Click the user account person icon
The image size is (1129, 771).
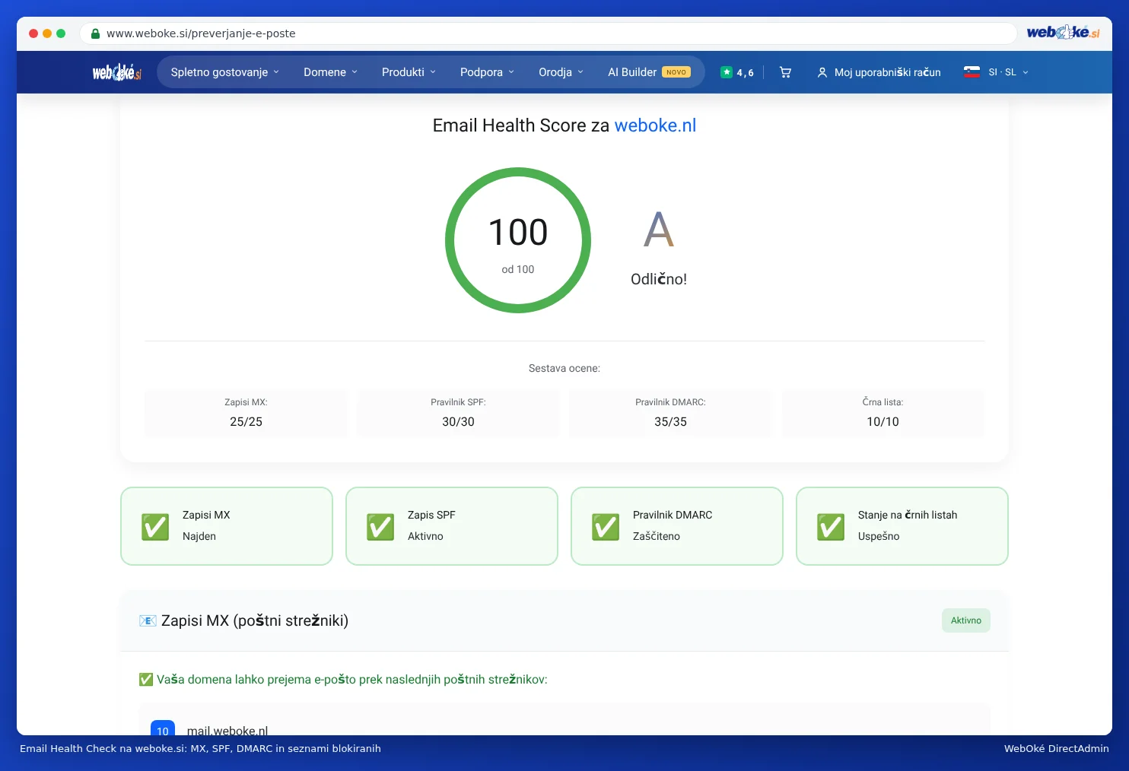822,72
